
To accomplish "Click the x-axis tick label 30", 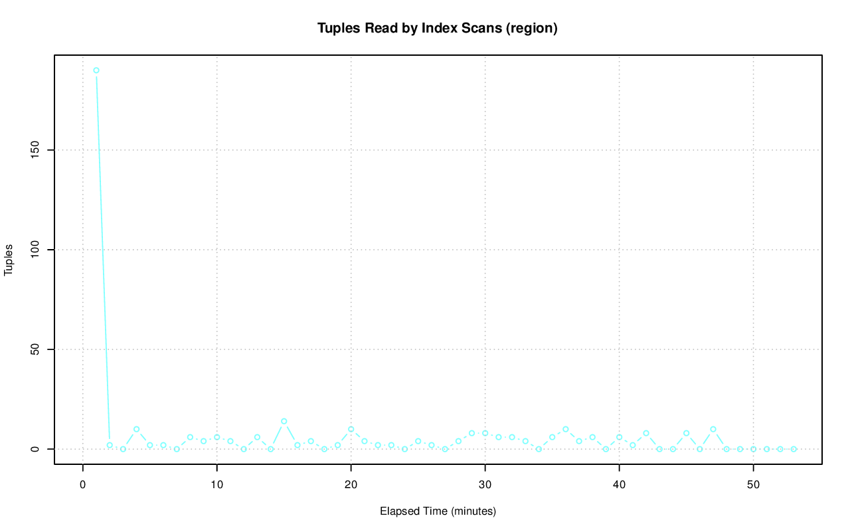I will pos(485,484).
